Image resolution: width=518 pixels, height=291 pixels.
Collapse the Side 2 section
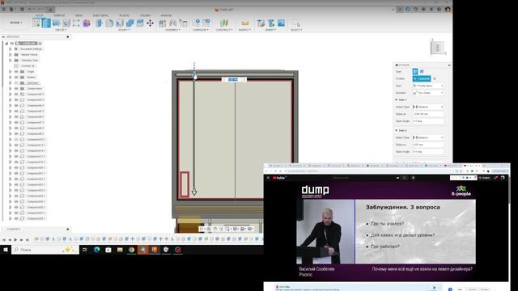pyautogui.click(x=397, y=130)
